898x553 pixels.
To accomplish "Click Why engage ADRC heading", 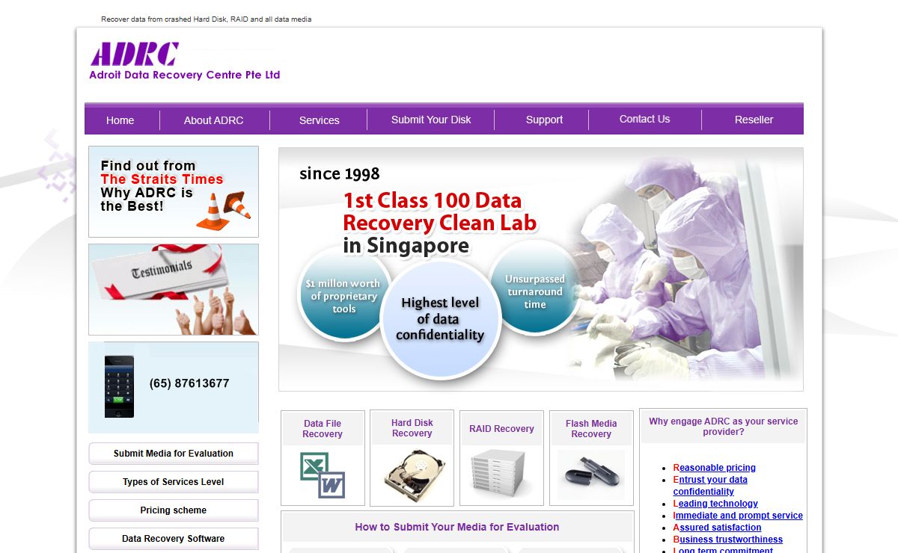I will point(724,427).
